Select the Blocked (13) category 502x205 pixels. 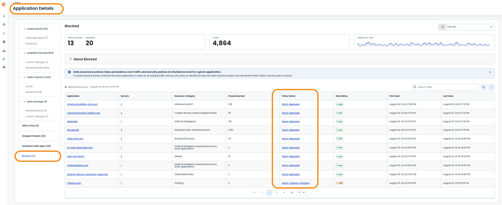pyautogui.click(x=29, y=156)
